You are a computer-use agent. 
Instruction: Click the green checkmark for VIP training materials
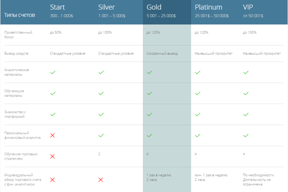coord(246,94)
